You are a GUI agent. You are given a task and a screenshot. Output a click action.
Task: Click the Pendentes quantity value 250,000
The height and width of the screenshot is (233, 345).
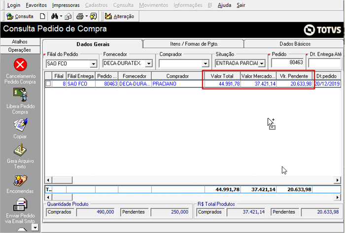point(170,212)
